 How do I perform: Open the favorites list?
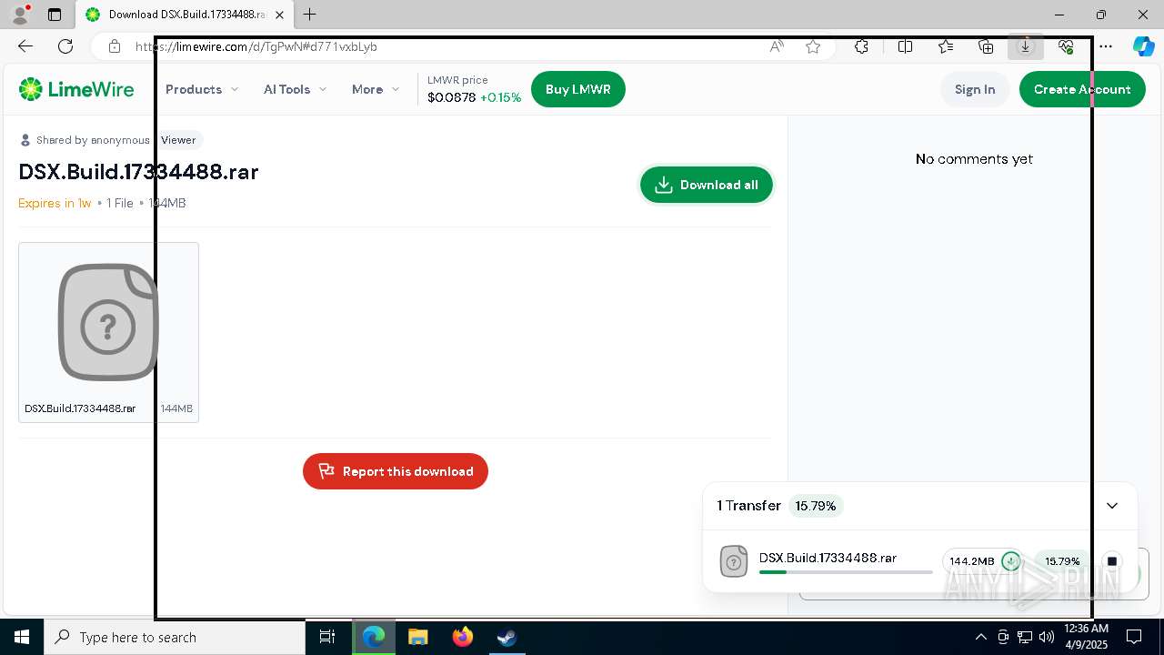point(946,46)
